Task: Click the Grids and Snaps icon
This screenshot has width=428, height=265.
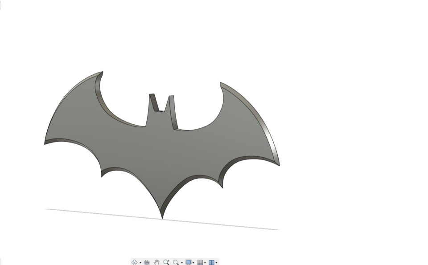Action: [199, 262]
